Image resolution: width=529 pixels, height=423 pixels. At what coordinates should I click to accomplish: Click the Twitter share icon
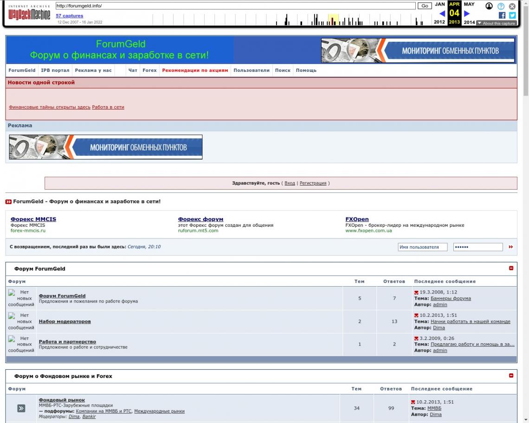pyautogui.click(x=512, y=15)
